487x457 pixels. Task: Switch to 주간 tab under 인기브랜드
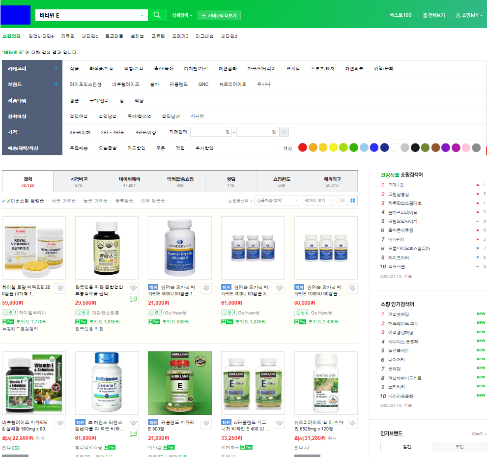[x=459, y=447]
